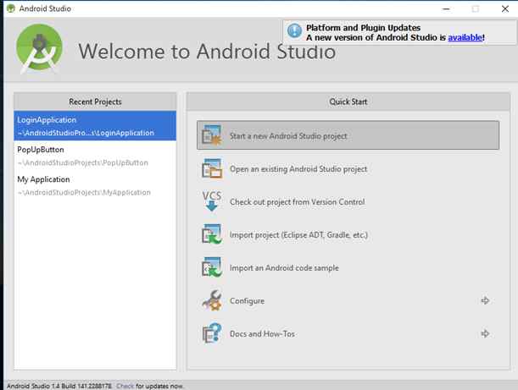Viewport: 518px width, 390px height.
Task: Select PopUpButton recent project
Action: point(95,156)
